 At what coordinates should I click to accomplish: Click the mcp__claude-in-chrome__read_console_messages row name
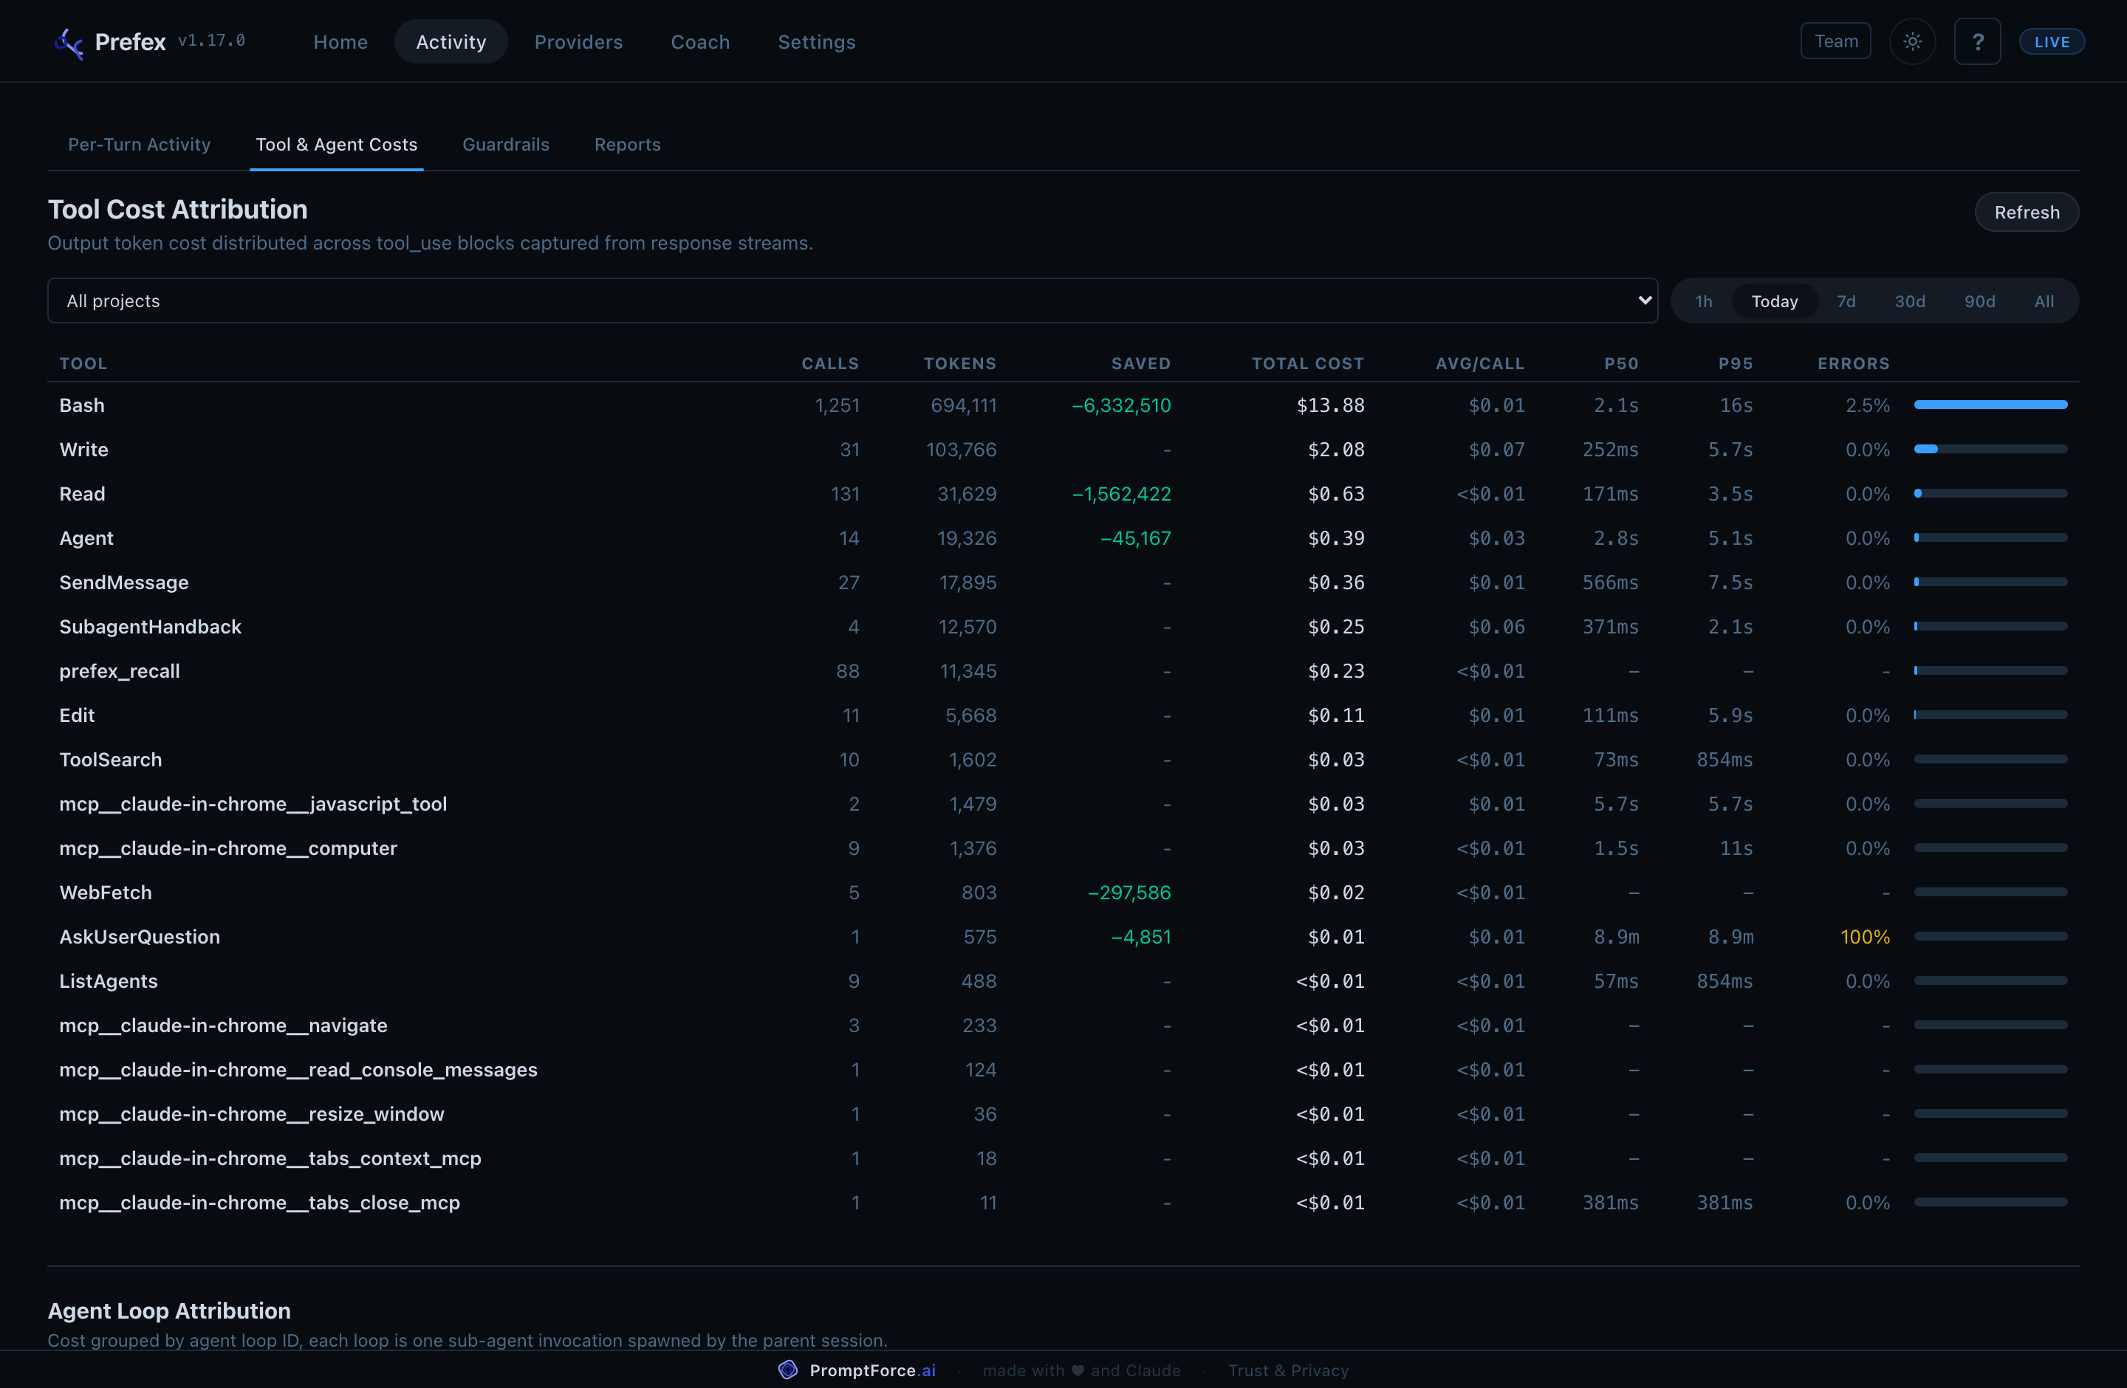298,1070
